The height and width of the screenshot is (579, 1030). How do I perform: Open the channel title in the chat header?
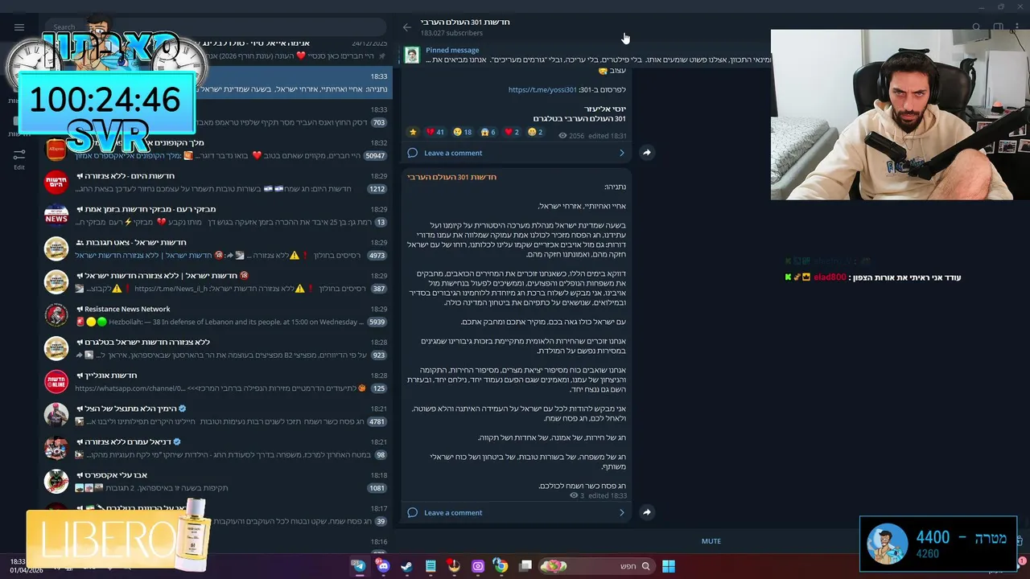465,23
